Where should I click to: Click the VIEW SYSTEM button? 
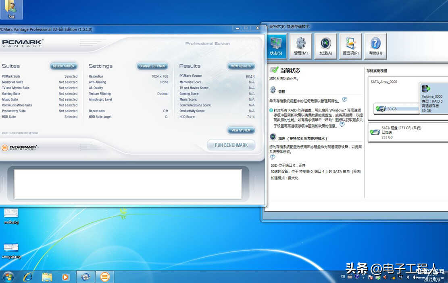tap(241, 130)
